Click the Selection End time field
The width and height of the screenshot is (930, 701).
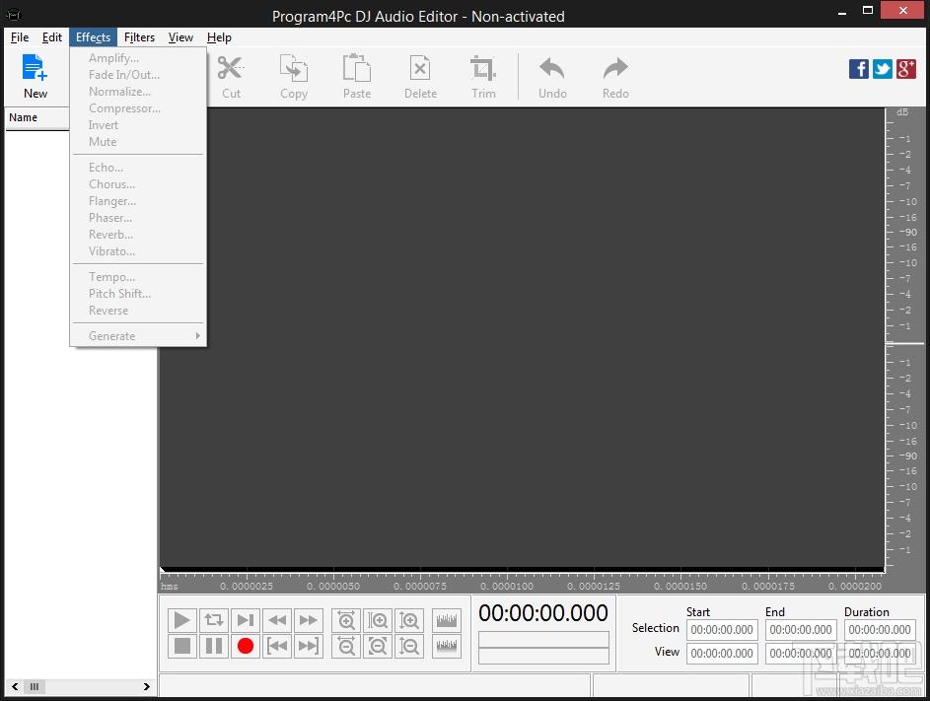coord(801,630)
